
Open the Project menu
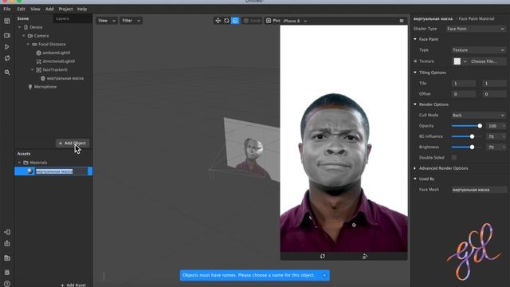coord(65,9)
